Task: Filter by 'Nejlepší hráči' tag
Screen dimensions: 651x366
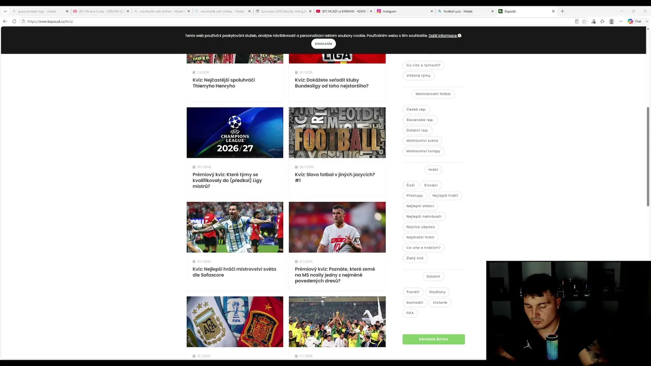Action: click(445, 196)
